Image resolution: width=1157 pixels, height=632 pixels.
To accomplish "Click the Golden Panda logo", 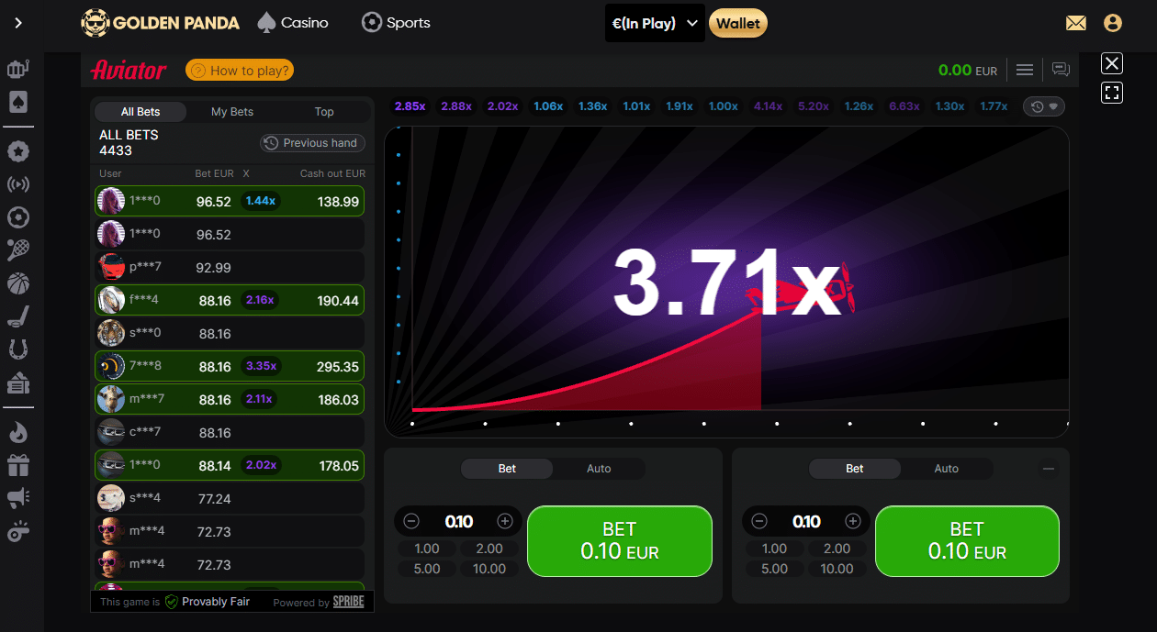I will (x=161, y=22).
